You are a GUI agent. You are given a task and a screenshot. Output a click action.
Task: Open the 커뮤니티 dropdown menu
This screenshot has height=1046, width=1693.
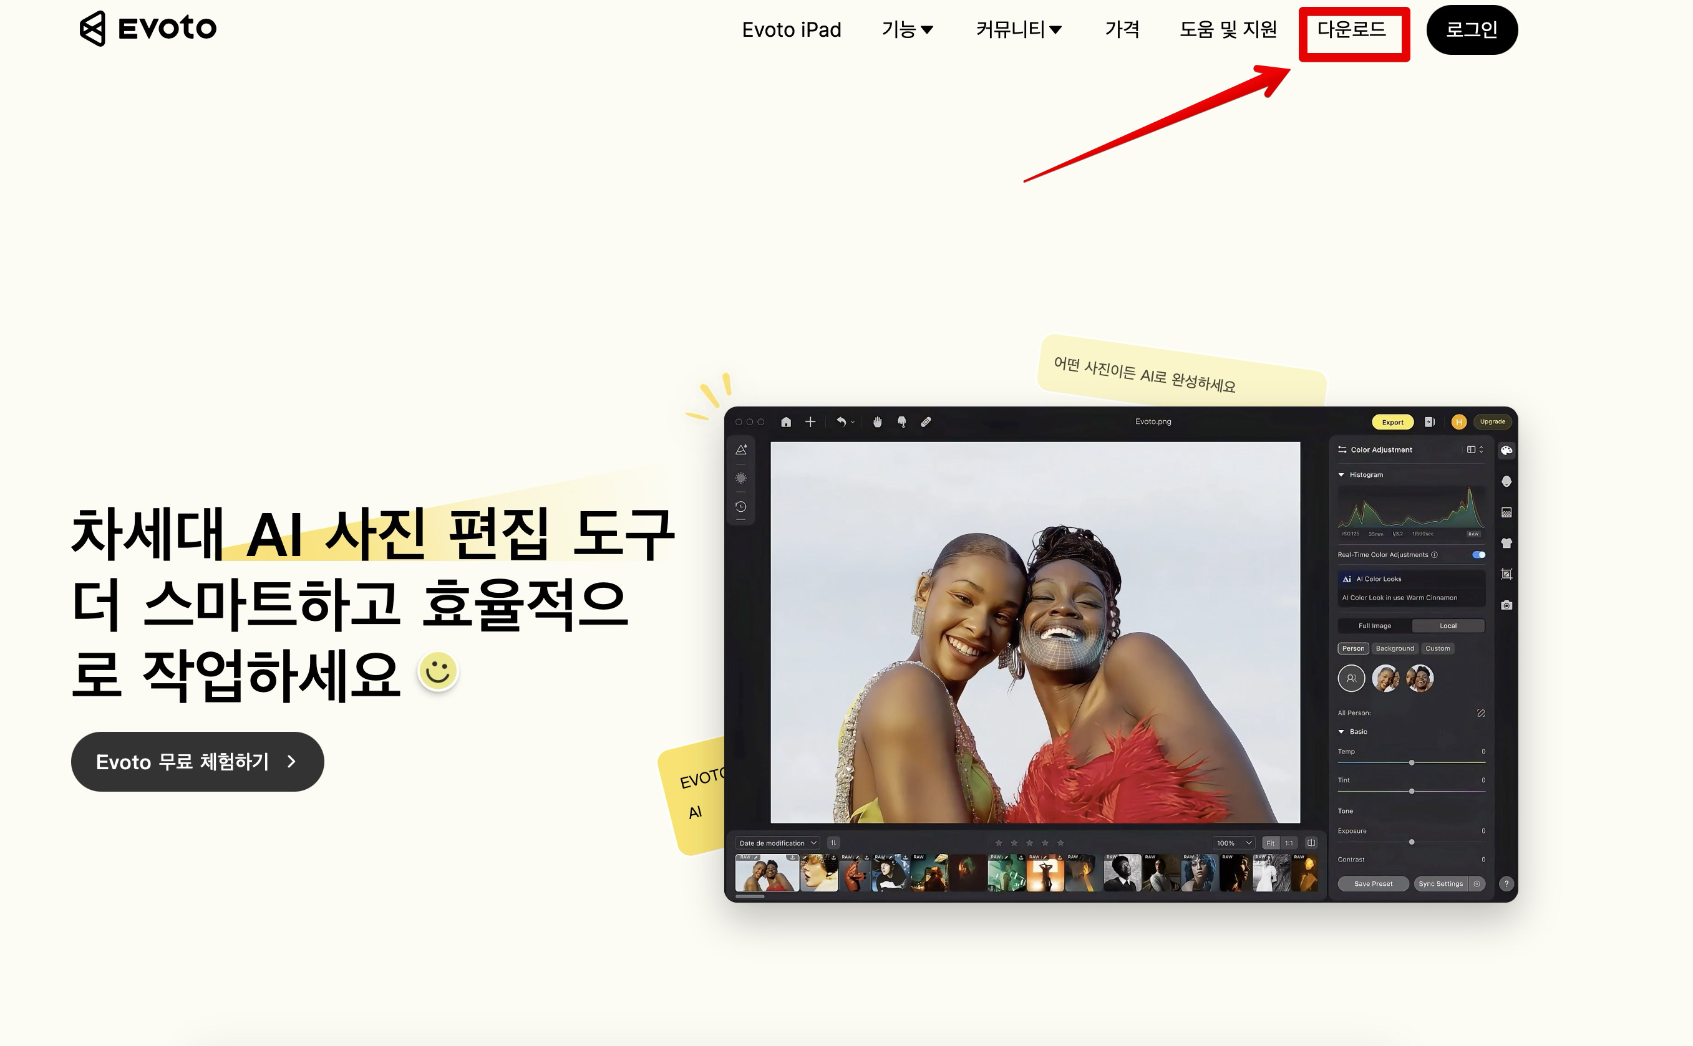click(x=1018, y=30)
